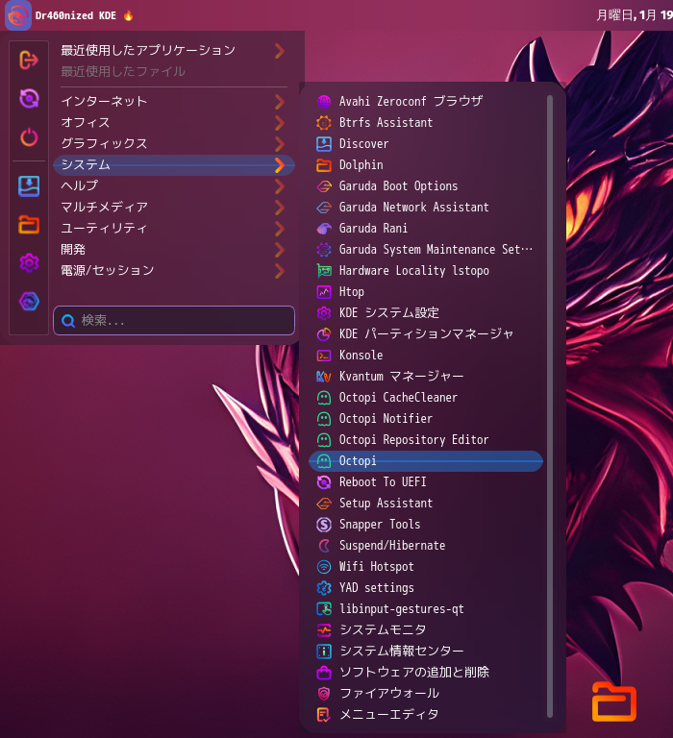
Task: Expand the 電源/セッション category arrow
Action: [x=279, y=271]
